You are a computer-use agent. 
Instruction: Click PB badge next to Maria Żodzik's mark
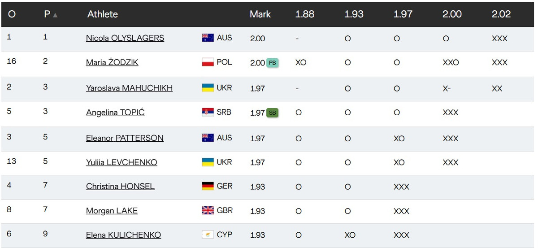pyautogui.click(x=272, y=63)
